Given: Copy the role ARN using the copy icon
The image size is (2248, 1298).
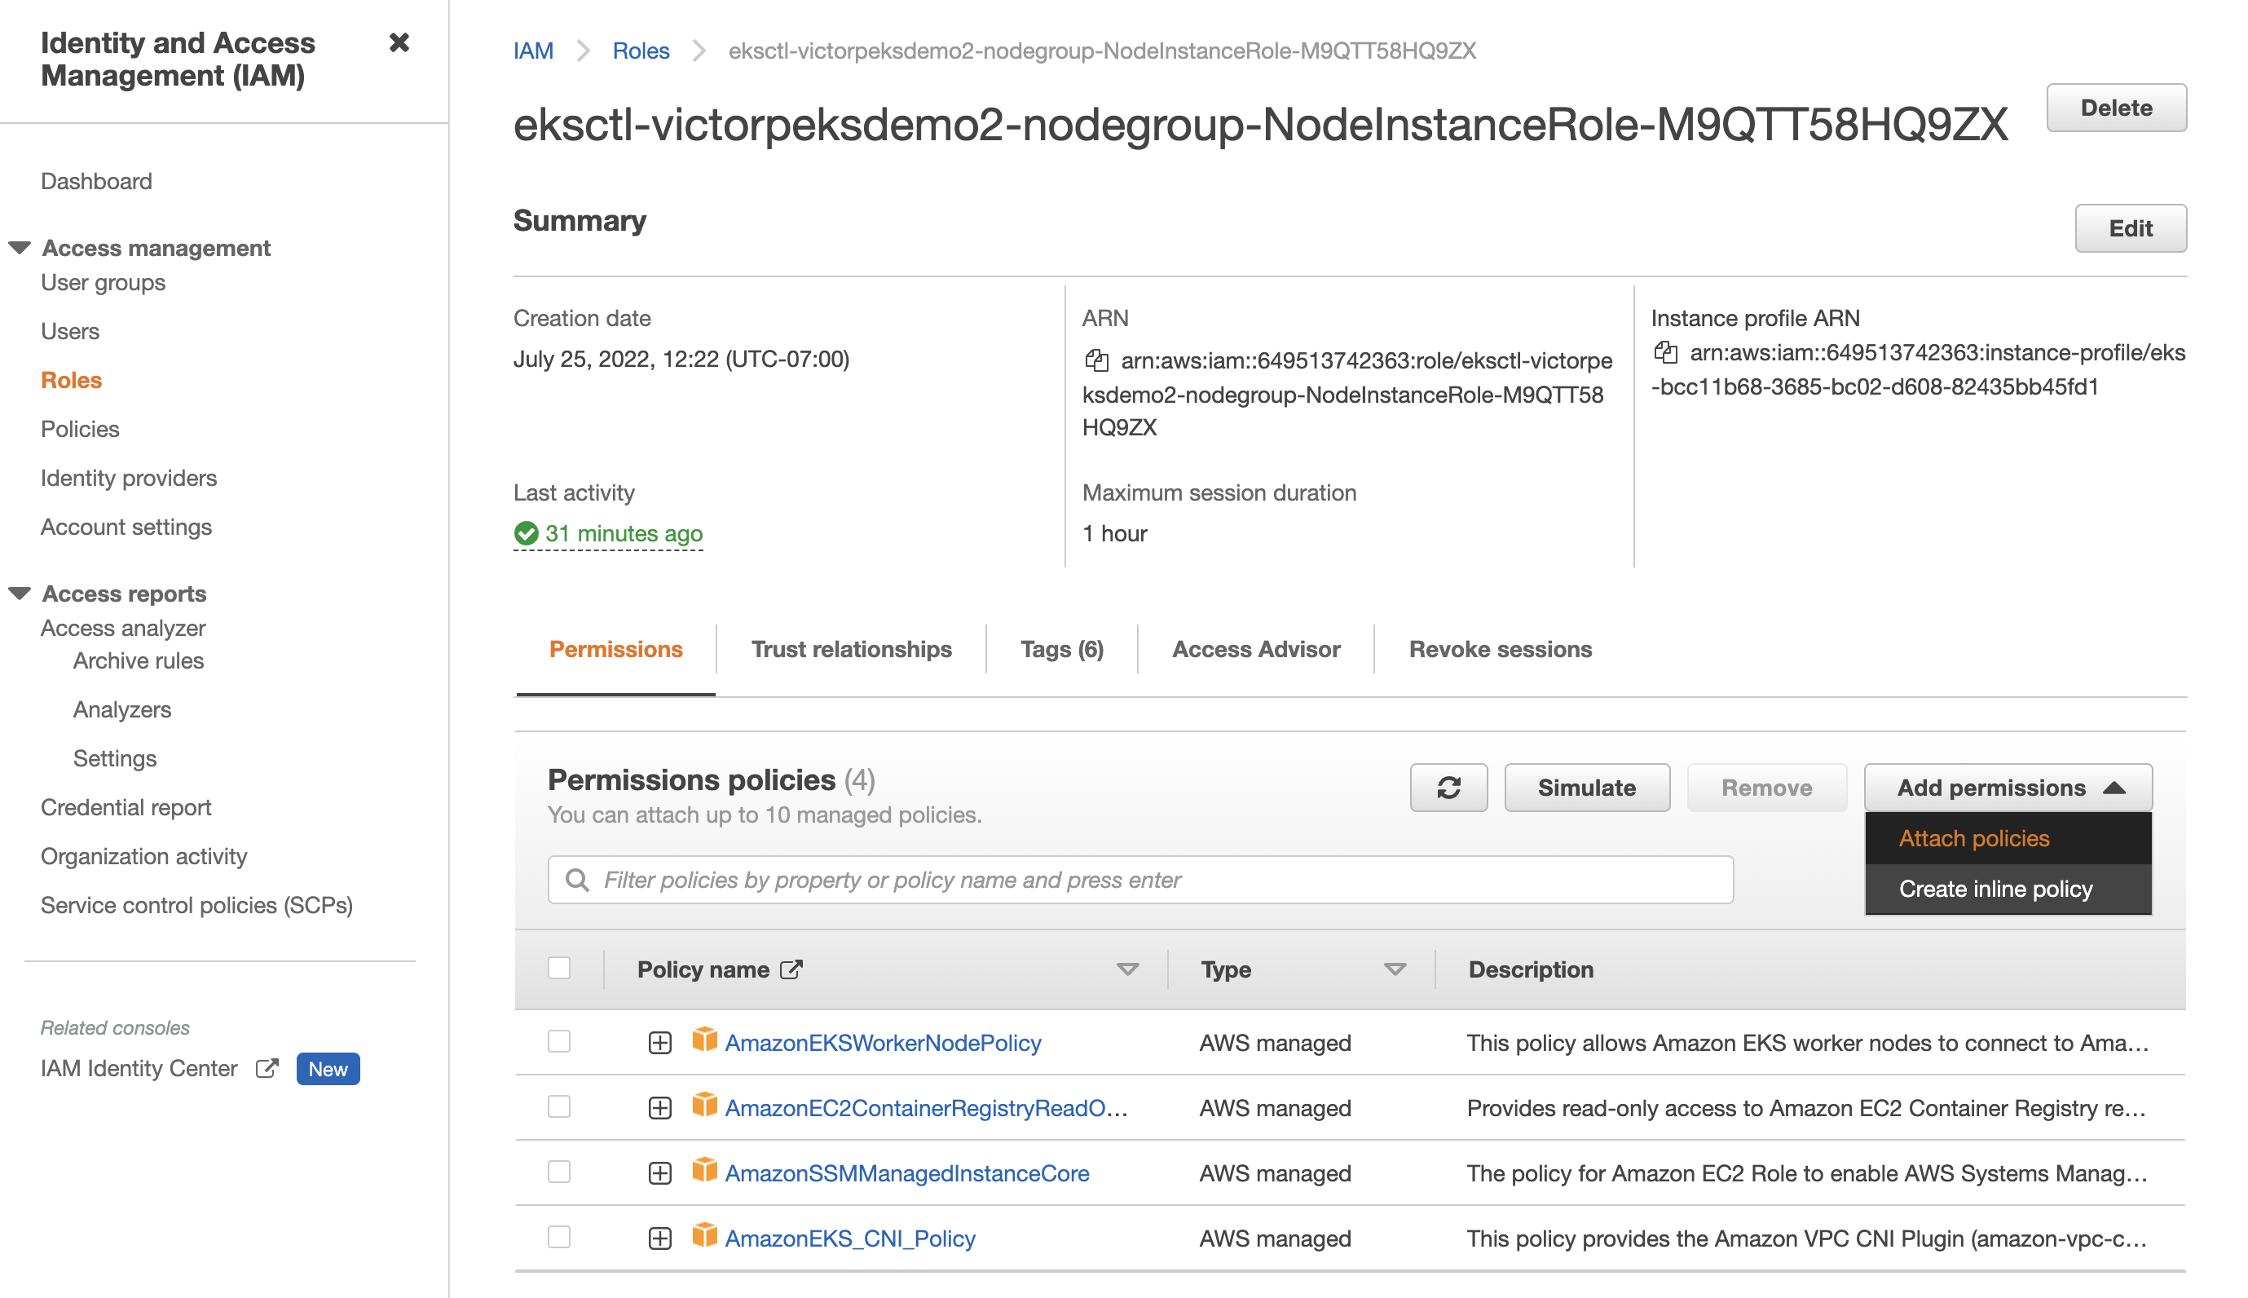Looking at the screenshot, I should pyautogui.click(x=1096, y=360).
